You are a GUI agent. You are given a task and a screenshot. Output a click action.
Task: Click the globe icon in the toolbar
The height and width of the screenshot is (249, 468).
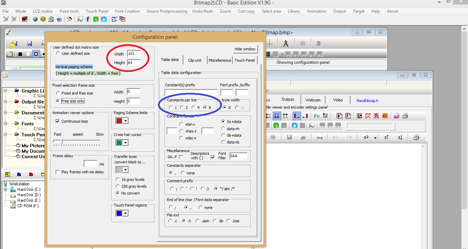(35, 19)
